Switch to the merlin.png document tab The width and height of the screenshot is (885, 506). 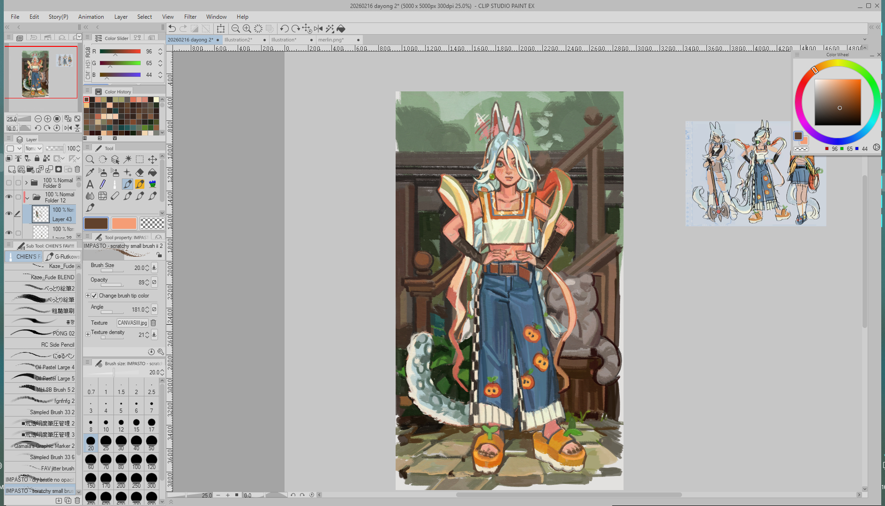coord(331,40)
